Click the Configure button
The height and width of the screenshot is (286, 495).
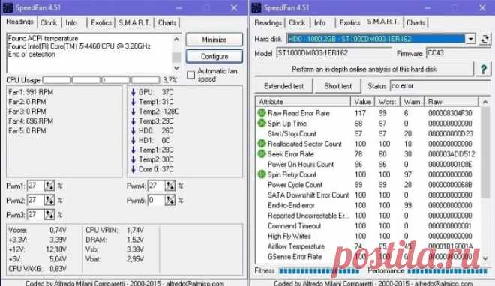(214, 57)
